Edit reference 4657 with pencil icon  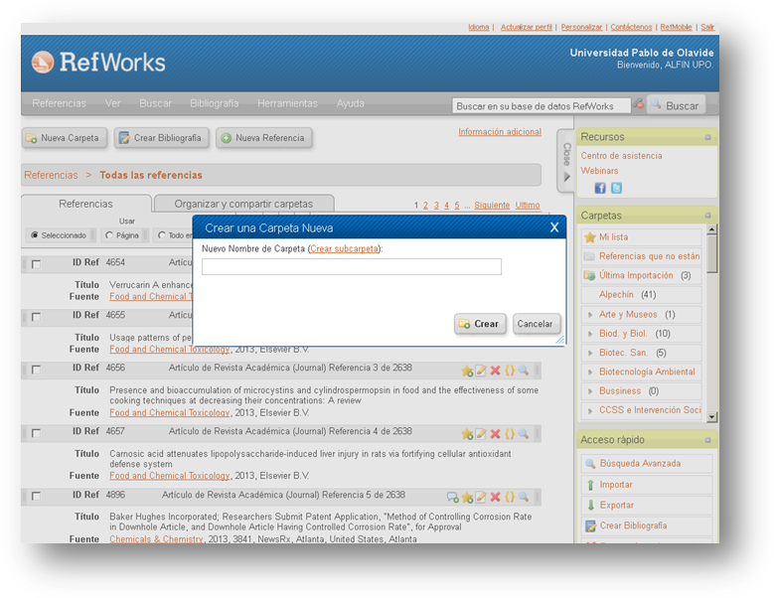pos(481,434)
